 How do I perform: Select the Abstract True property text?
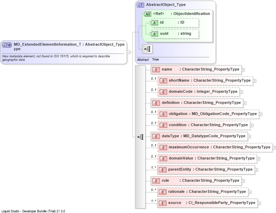point(148,60)
